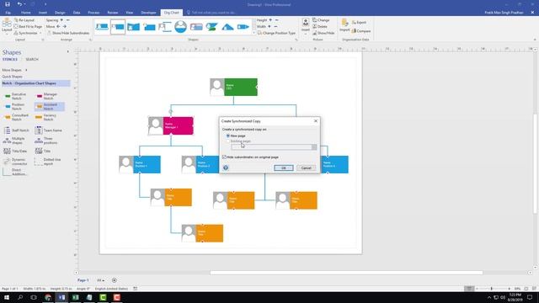Click Cancel in Create Synchronized Copy
Screen dimensions: 539x303
pos(306,168)
